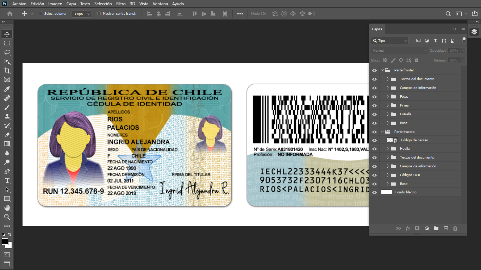Click the foreground color swatch
The width and height of the screenshot is (481, 270).
tap(5, 242)
